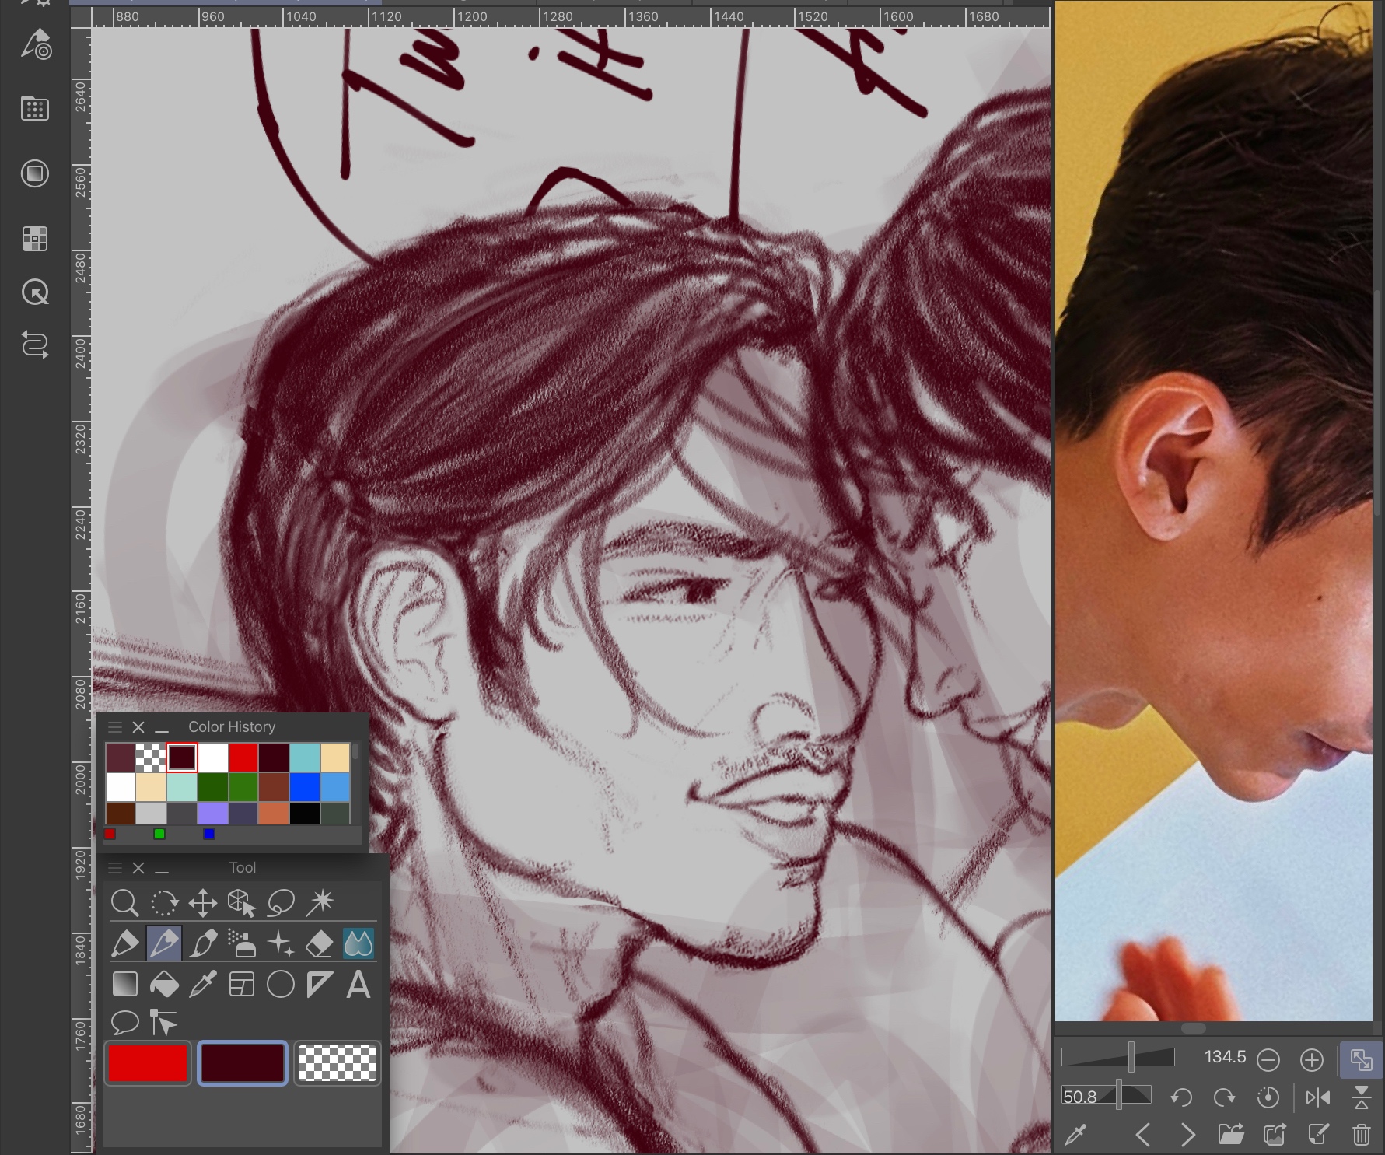Activate the Fill bucket tool
This screenshot has height=1155, width=1385.
(164, 985)
